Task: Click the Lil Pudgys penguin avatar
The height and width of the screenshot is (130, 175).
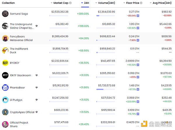Action: [5, 100]
